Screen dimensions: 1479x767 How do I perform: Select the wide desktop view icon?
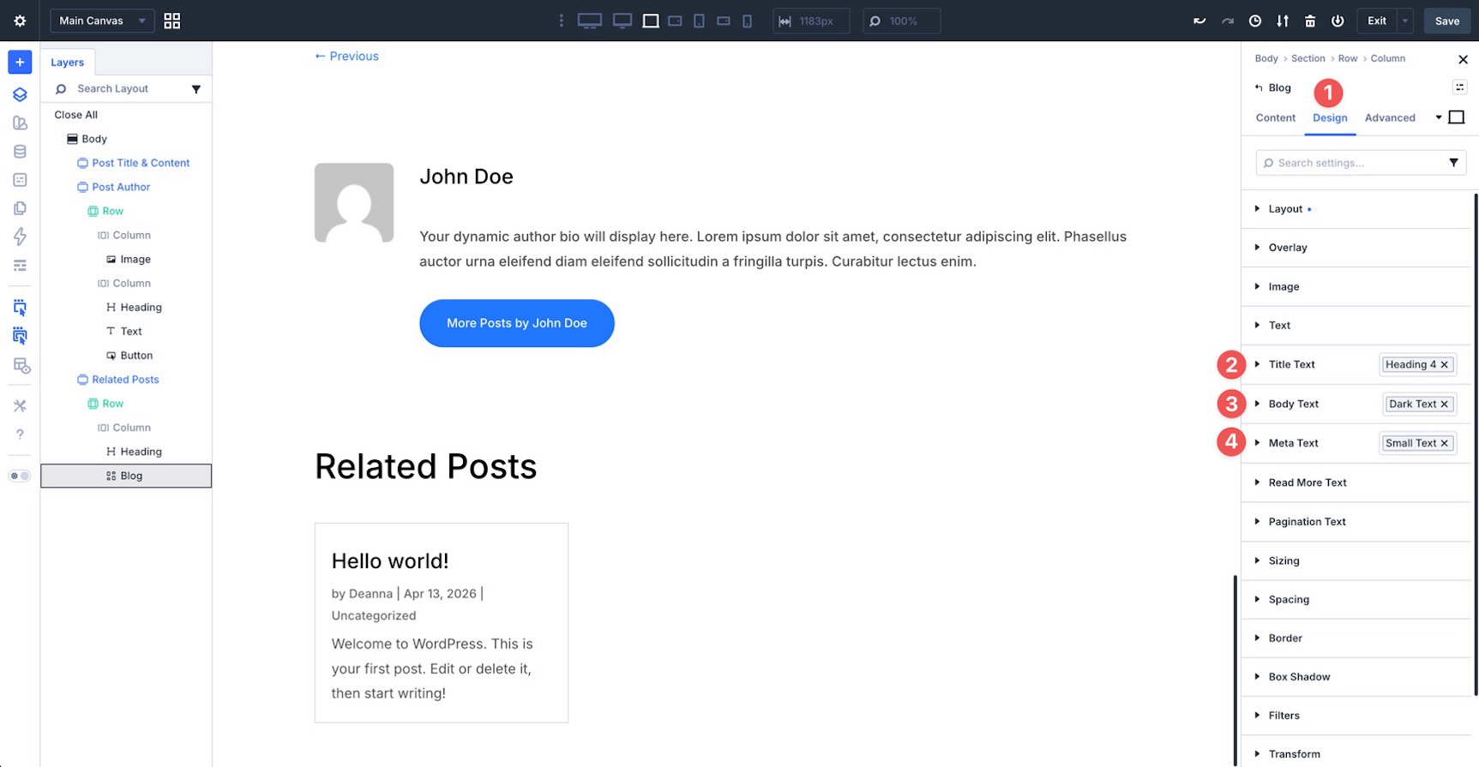[590, 21]
